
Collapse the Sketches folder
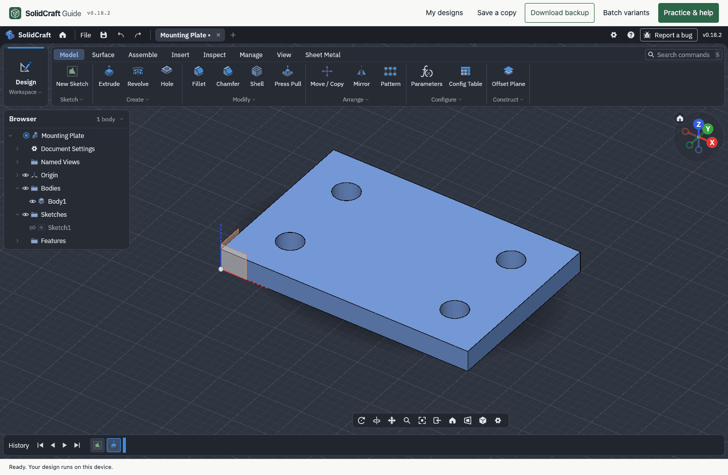coord(17,215)
